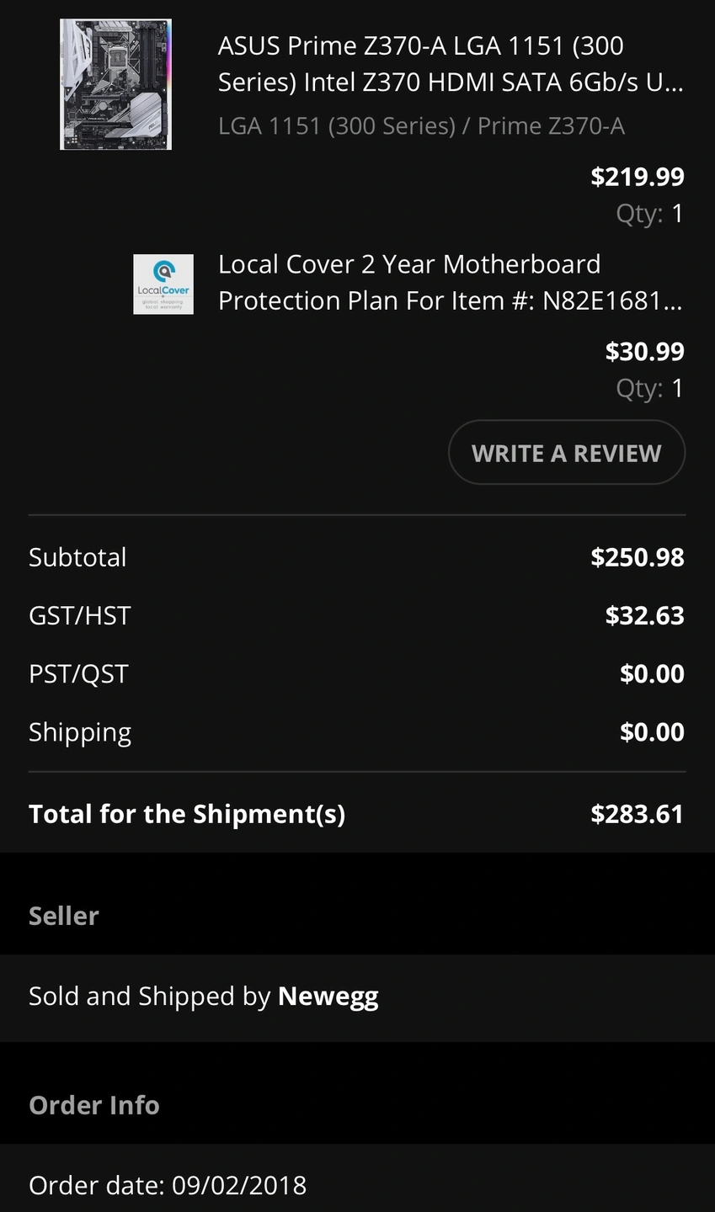This screenshot has height=1212, width=715.
Task: Select the PST/QST row label
Action: (x=78, y=674)
